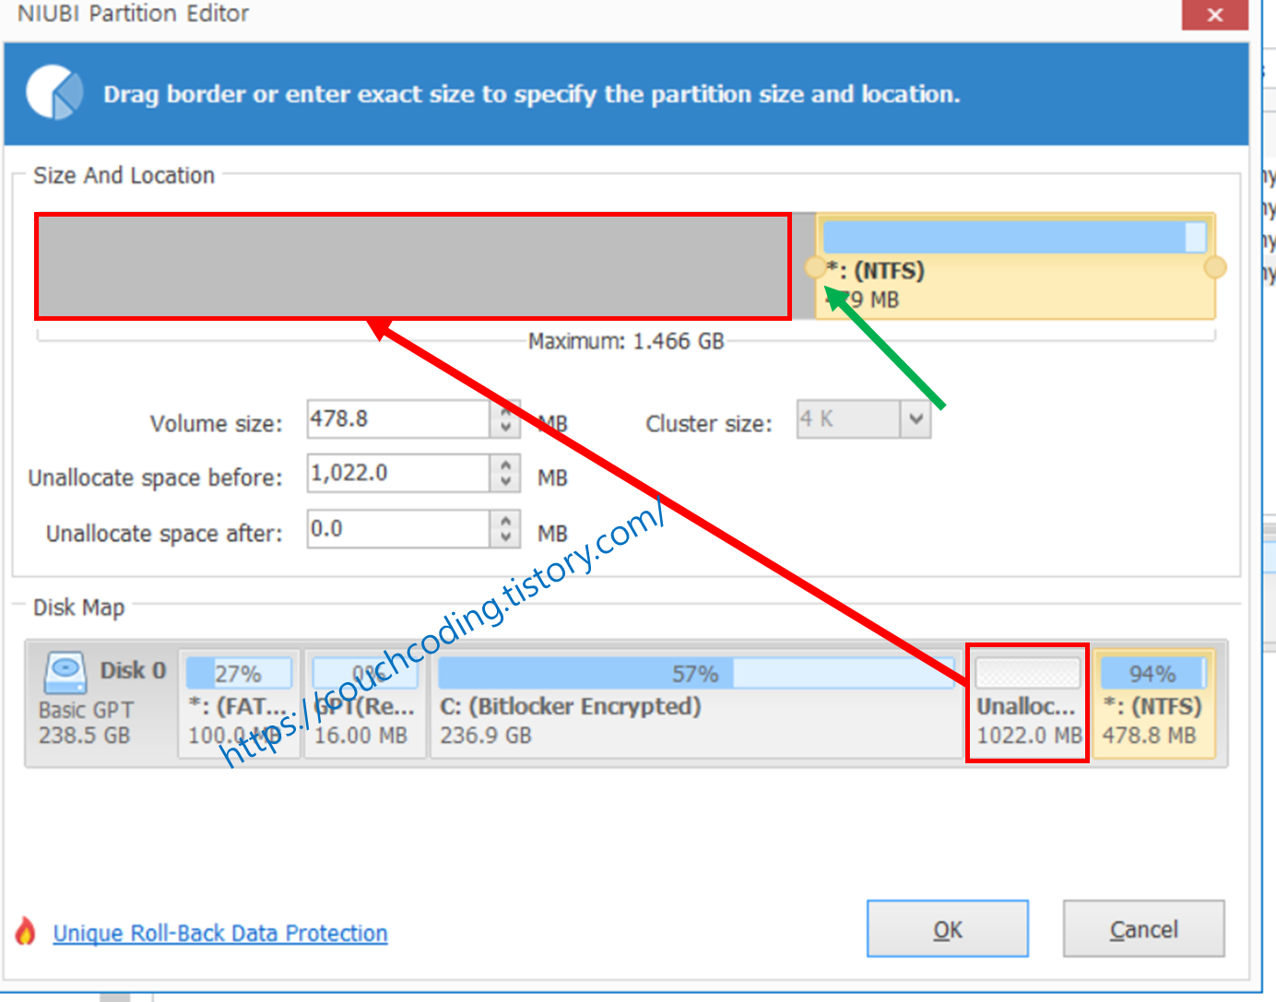Click the "Disk Map" group label
The image size is (1276, 1002).
click(x=78, y=607)
